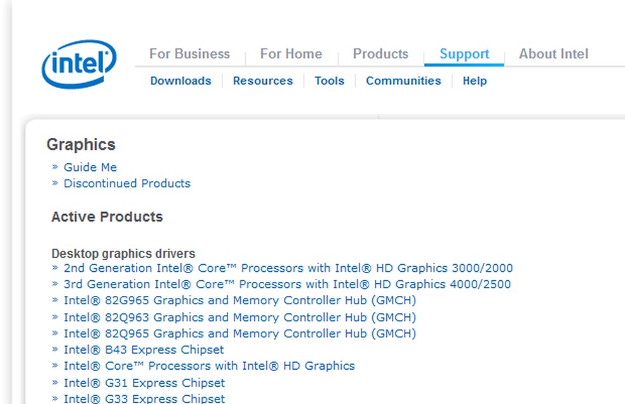This screenshot has height=404, width=625.
Task: Switch to the Products tab
Action: [380, 54]
